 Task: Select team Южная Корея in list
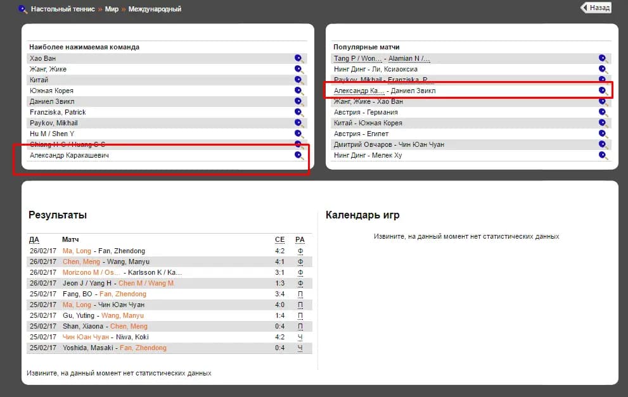51,91
